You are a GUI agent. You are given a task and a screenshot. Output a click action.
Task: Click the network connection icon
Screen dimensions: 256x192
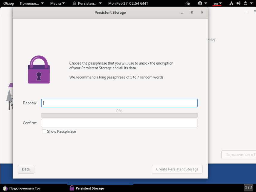[231, 4]
